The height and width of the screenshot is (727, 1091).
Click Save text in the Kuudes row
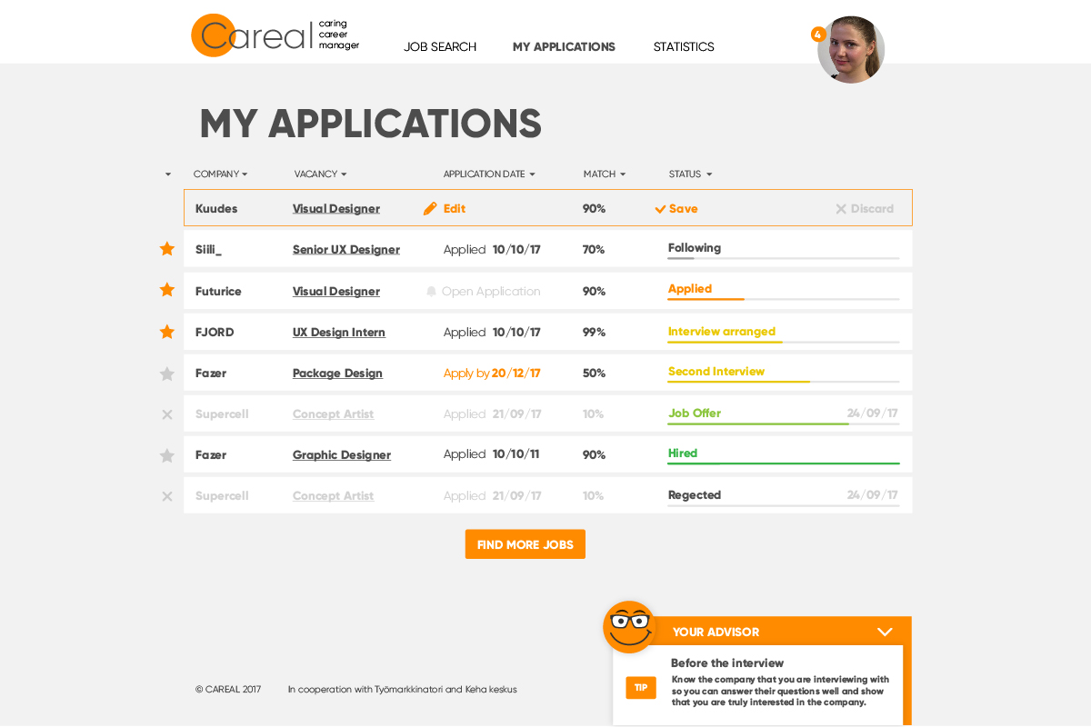684,209
